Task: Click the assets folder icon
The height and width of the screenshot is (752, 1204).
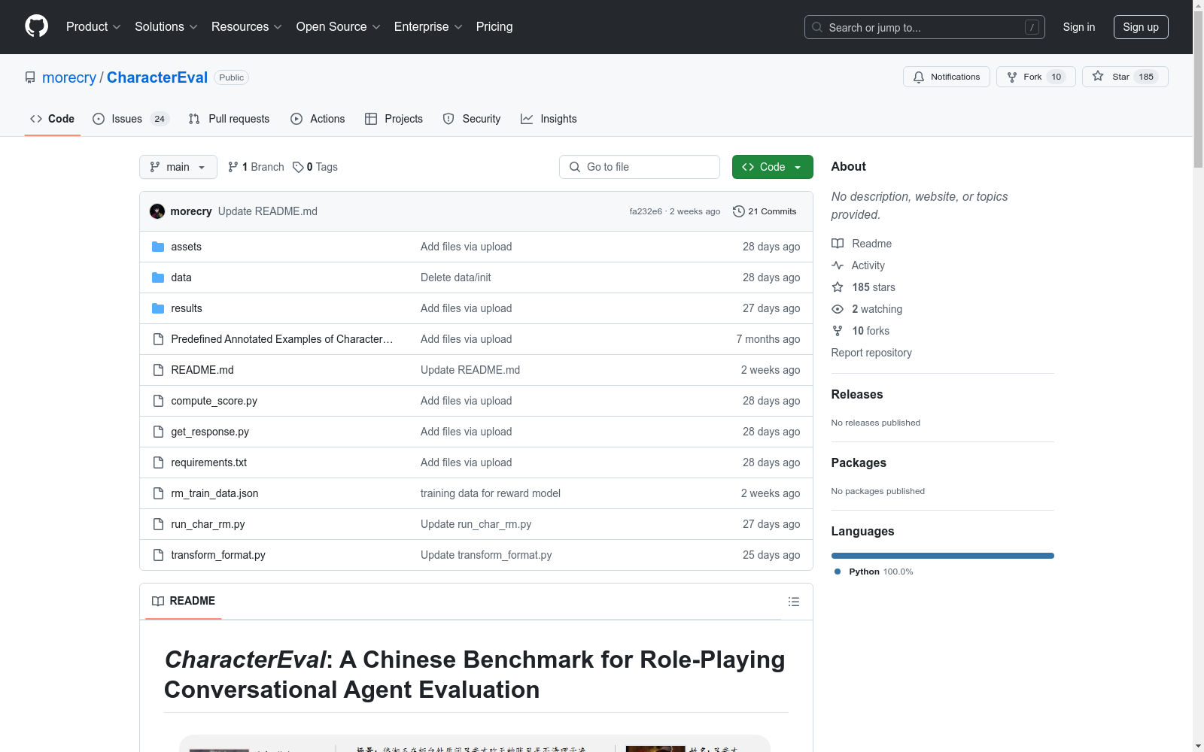Action: [158, 247]
